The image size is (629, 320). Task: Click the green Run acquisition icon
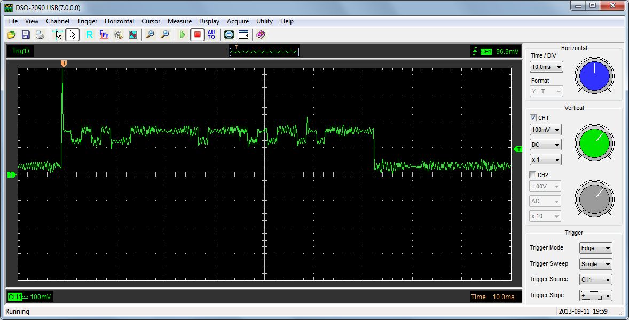point(183,35)
